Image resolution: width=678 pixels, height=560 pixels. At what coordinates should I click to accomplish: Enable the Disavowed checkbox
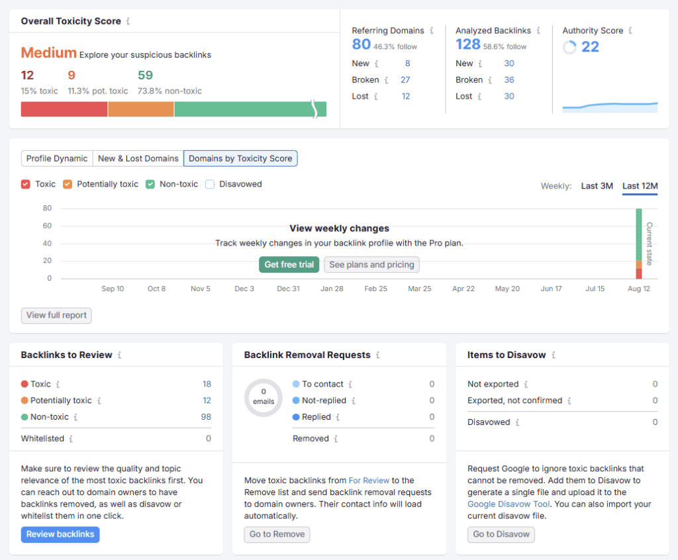tap(210, 184)
